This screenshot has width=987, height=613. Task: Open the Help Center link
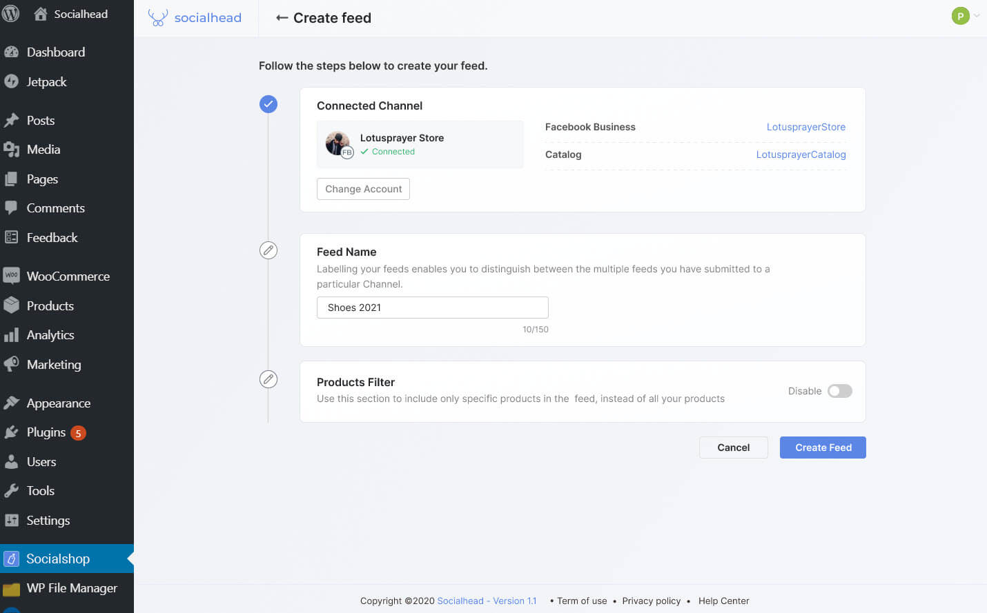723,601
